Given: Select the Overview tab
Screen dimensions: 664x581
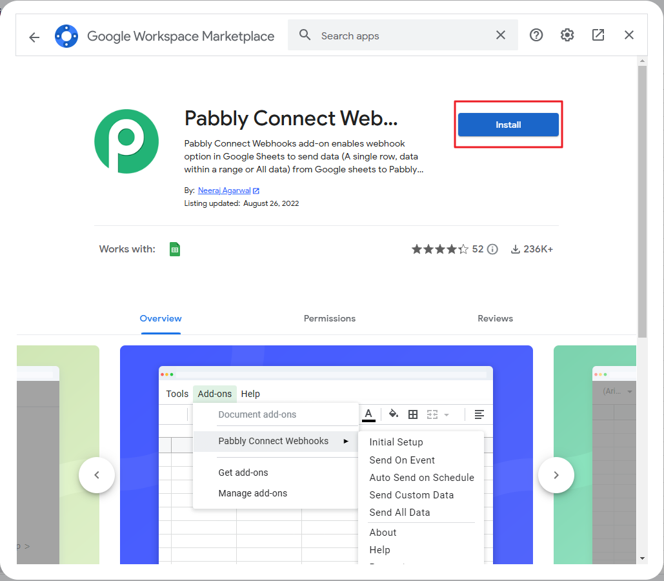Looking at the screenshot, I should pos(161,318).
